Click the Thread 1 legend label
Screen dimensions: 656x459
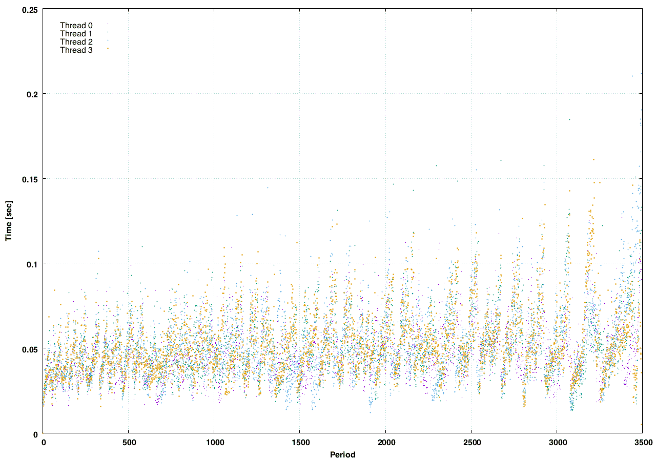click(x=76, y=33)
